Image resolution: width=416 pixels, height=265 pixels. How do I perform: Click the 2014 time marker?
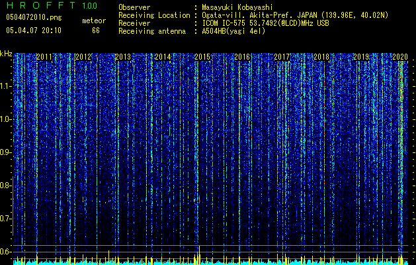pos(163,57)
